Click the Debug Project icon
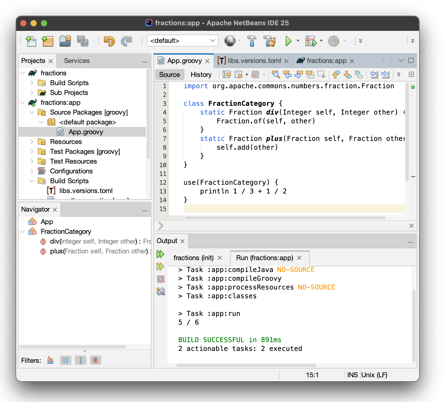 click(x=311, y=41)
